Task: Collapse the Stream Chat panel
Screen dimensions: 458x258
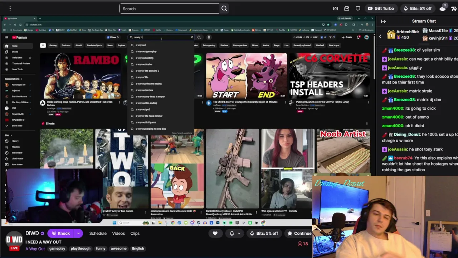Action: click(383, 21)
